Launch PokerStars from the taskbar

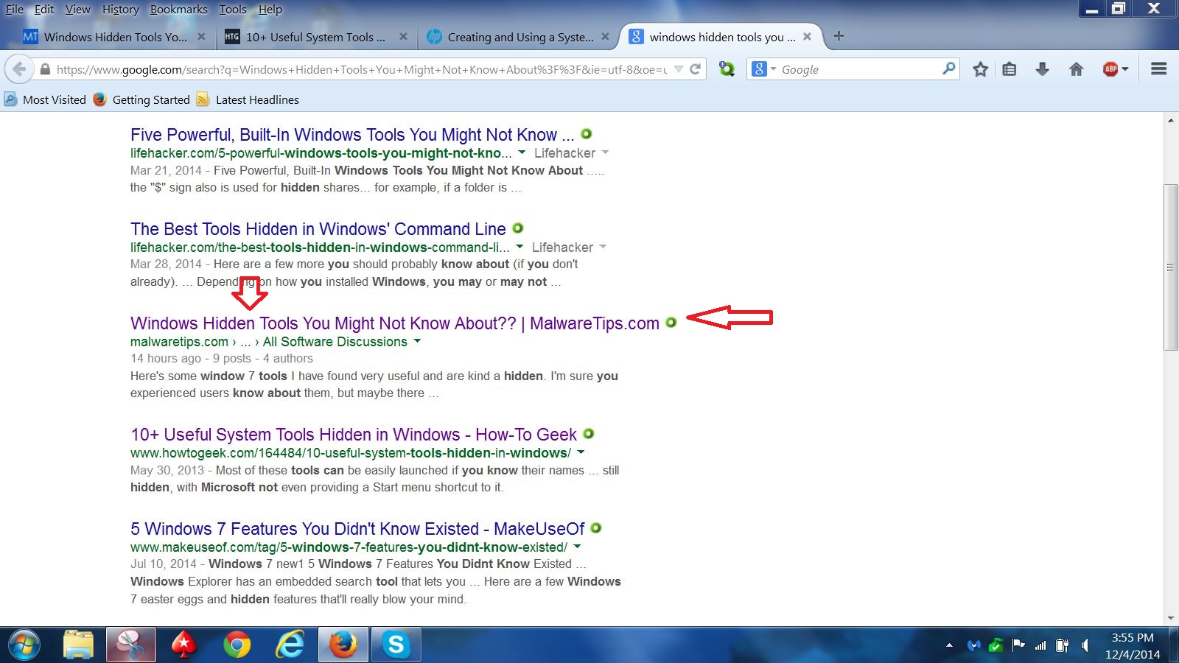[183, 645]
